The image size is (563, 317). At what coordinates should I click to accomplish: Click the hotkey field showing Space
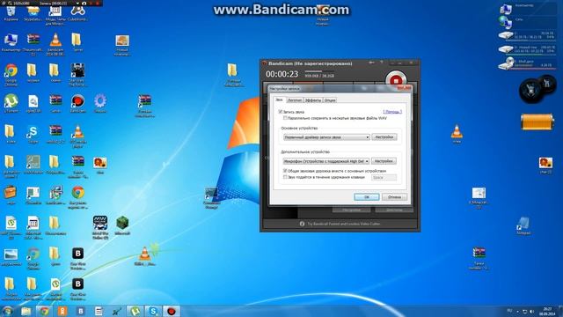pos(384,178)
